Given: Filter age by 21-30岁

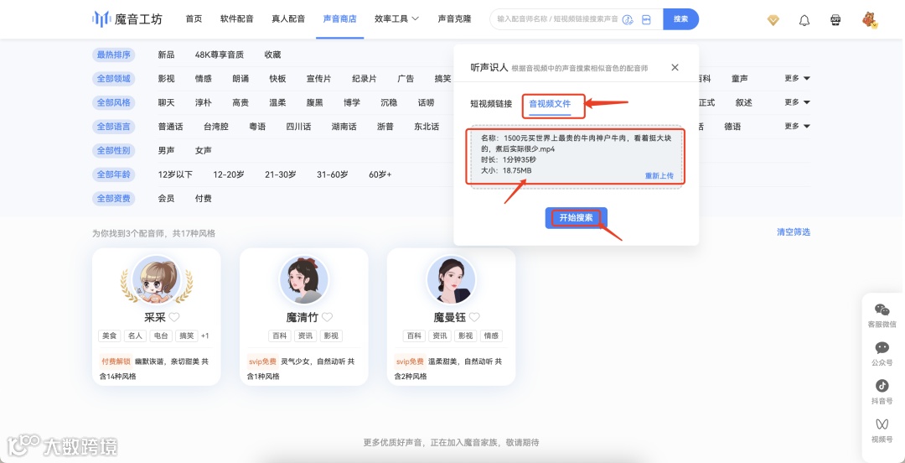Looking at the screenshot, I should (x=281, y=174).
